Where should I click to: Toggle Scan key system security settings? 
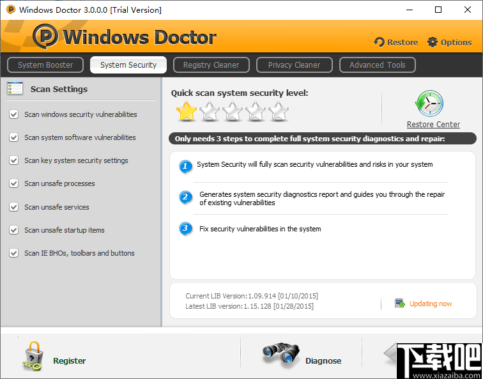13,160
